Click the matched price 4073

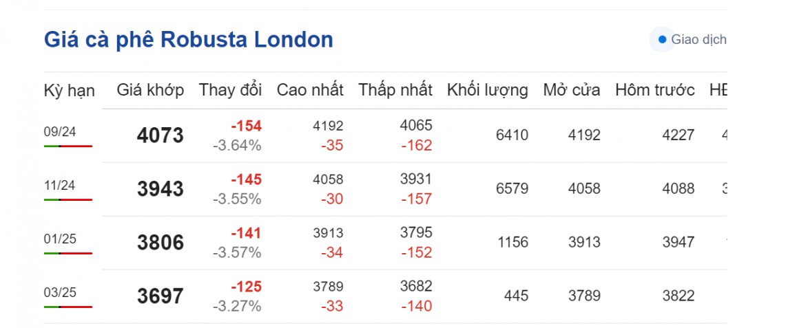160,135
